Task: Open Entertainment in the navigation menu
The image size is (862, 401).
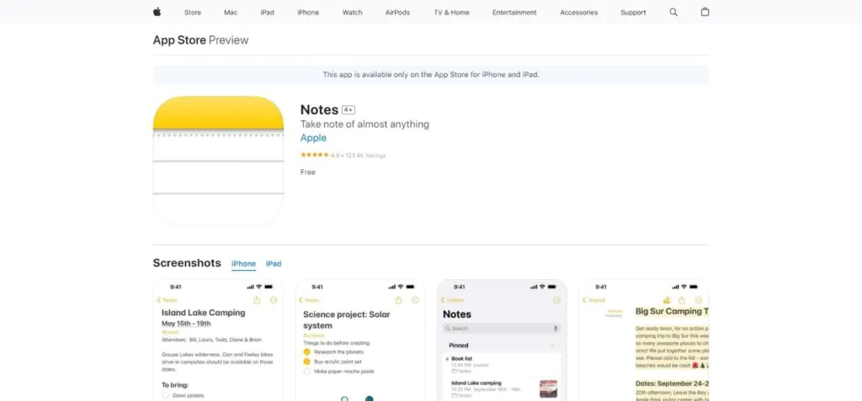Action: (514, 12)
